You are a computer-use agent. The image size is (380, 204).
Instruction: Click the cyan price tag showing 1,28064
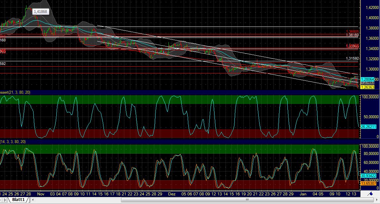pyautogui.click(x=367, y=79)
